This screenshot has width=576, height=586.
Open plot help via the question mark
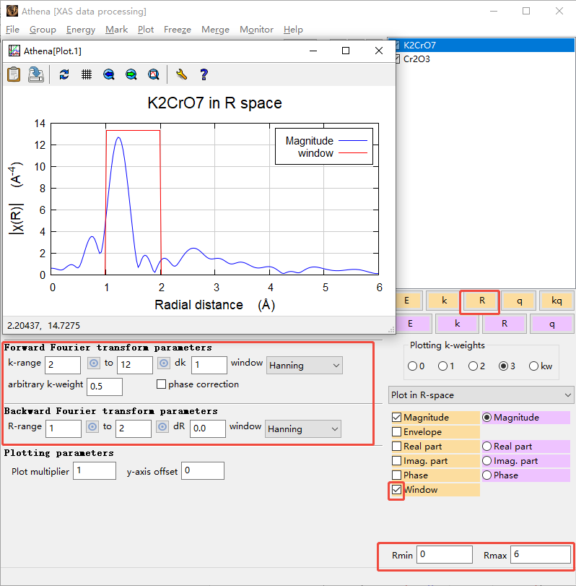204,74
